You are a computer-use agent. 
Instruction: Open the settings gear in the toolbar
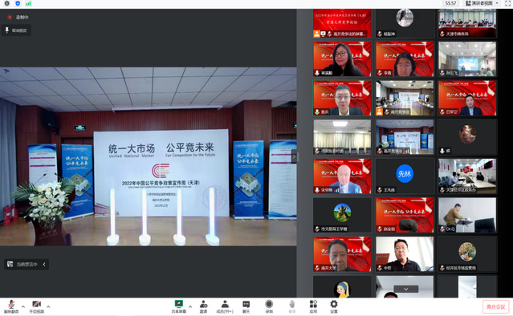(334, 306)
